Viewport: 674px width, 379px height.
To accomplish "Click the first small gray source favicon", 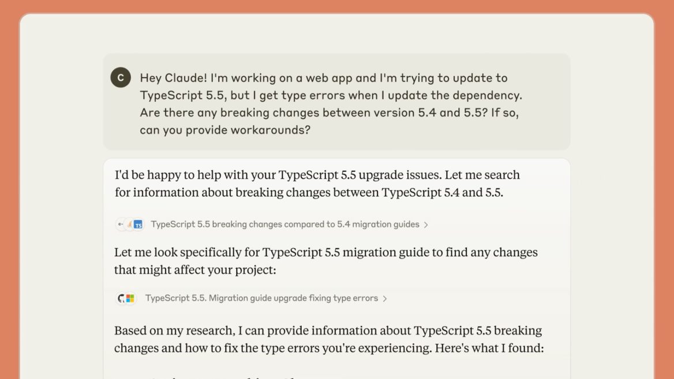I will point(121,224).
